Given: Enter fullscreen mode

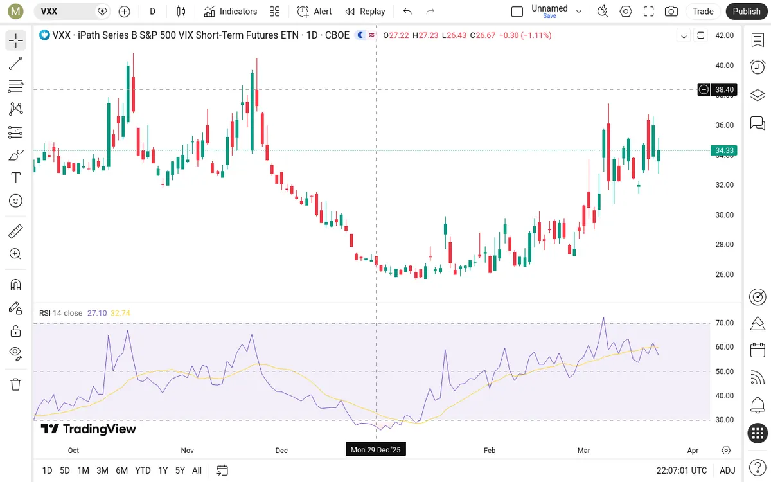Looking at the screenshot, I should 649,11.
